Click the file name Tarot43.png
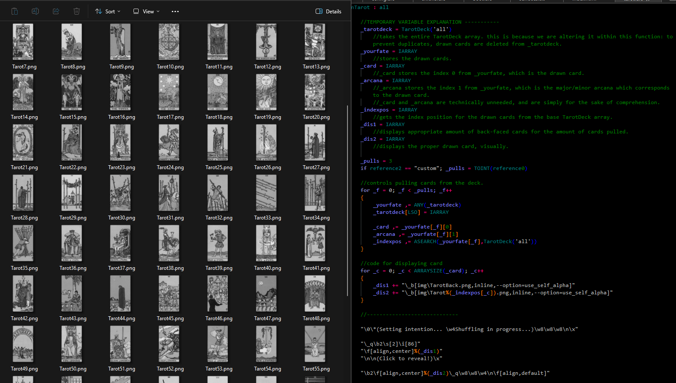 73,318
